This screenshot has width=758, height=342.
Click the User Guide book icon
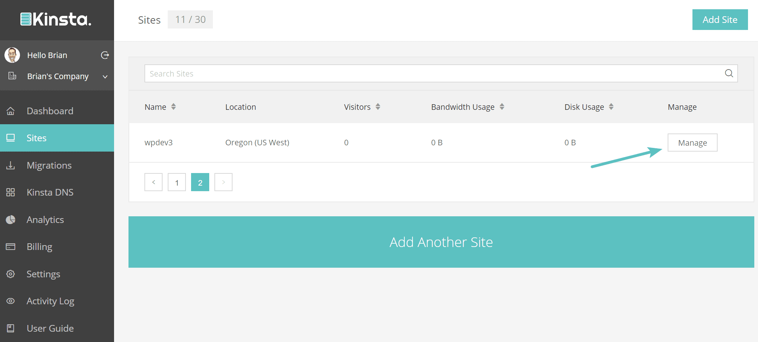pyautogui.click(x=11, y=328)
